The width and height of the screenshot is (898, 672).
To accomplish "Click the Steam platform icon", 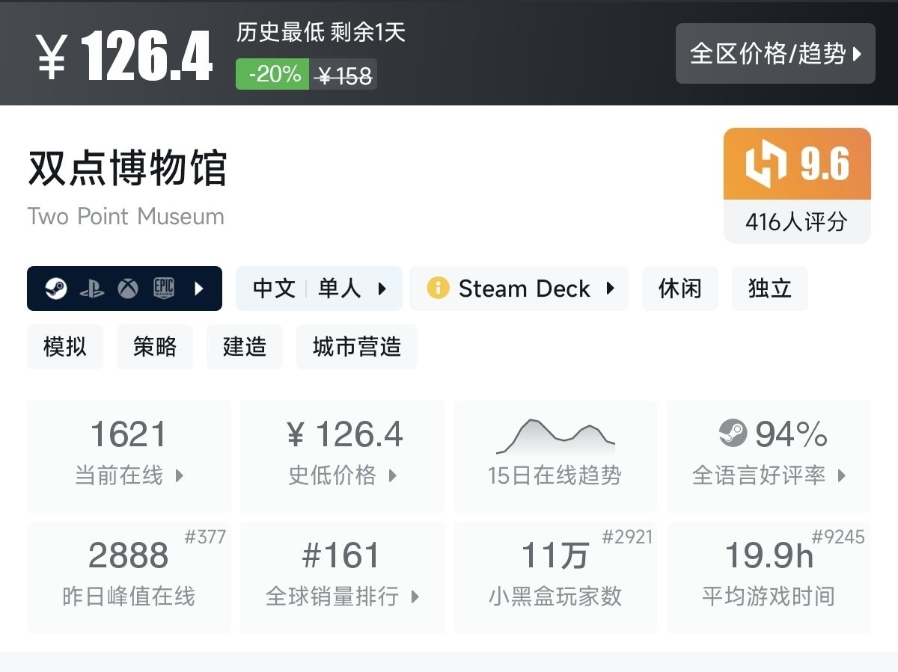I will click(x=56, y=289).
